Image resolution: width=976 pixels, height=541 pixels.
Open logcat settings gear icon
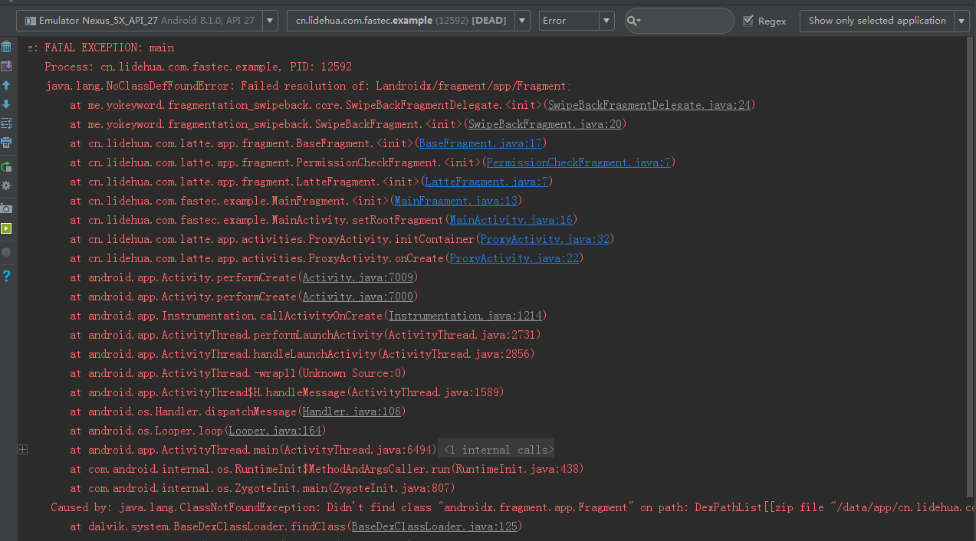coord(6,185)
